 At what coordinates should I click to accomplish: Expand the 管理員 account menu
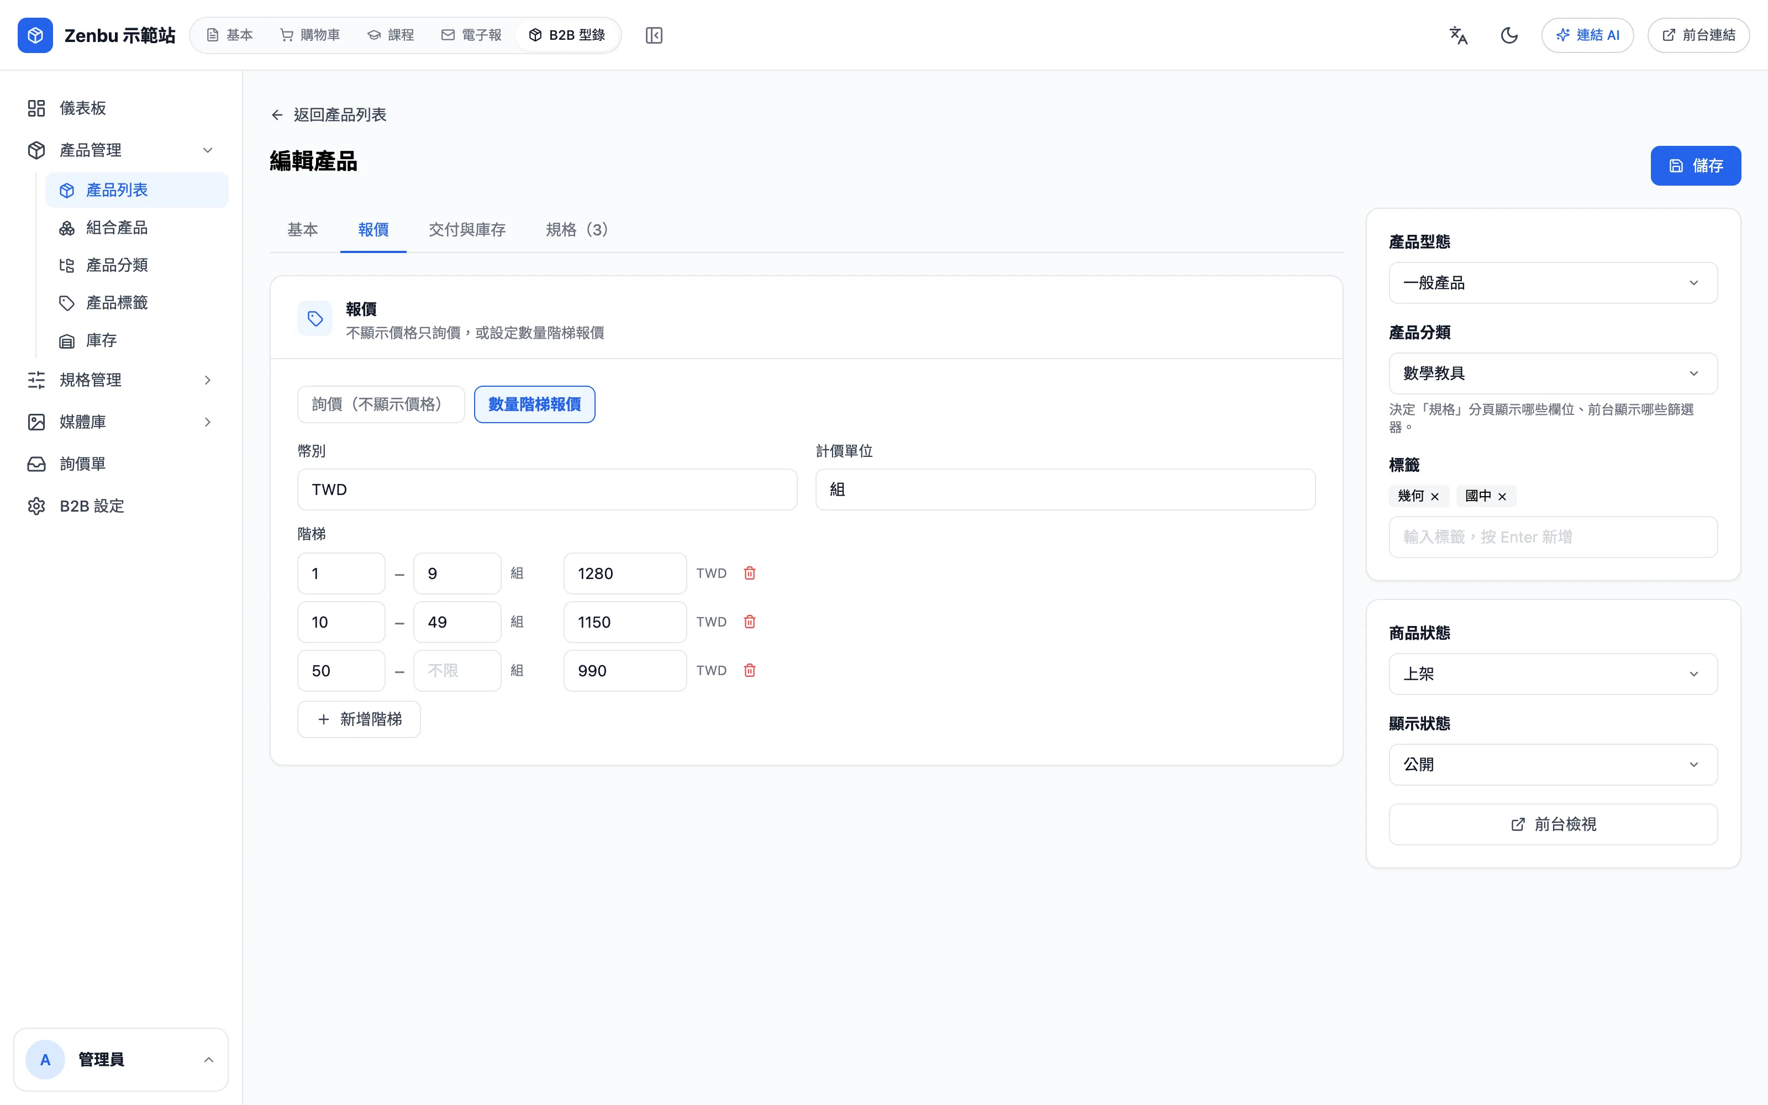122,1060
